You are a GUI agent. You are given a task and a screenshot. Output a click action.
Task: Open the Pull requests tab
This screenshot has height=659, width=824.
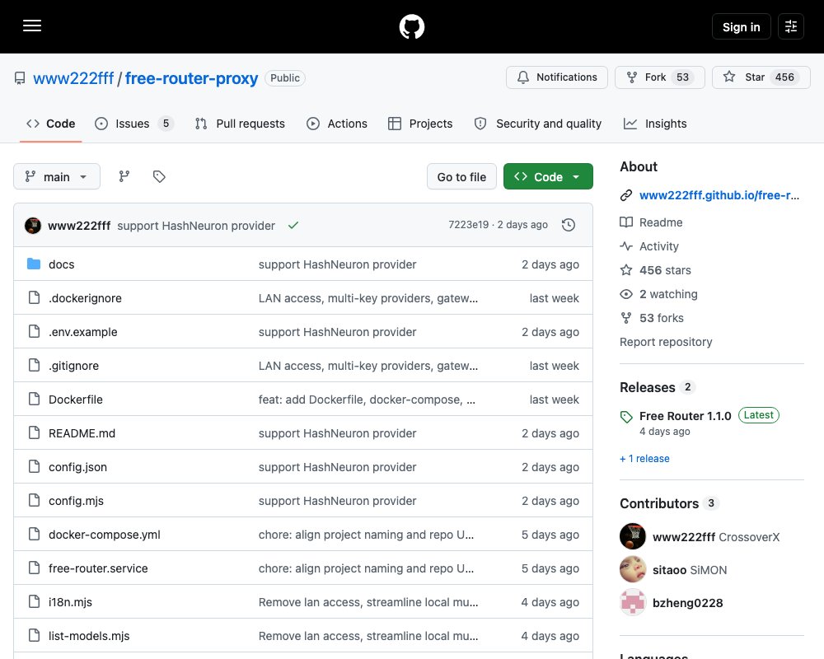[240, 124]
